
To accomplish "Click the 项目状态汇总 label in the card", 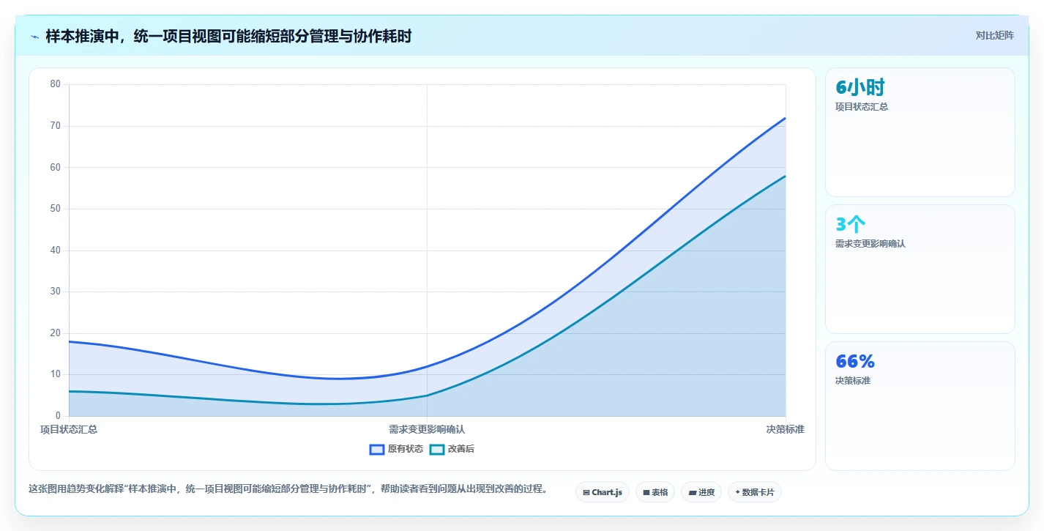I will pyautogui.click(x=862, y=107).
